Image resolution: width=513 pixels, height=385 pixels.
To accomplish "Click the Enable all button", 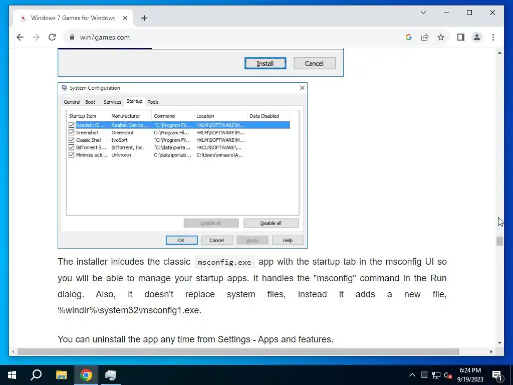I will click(211, 223).
